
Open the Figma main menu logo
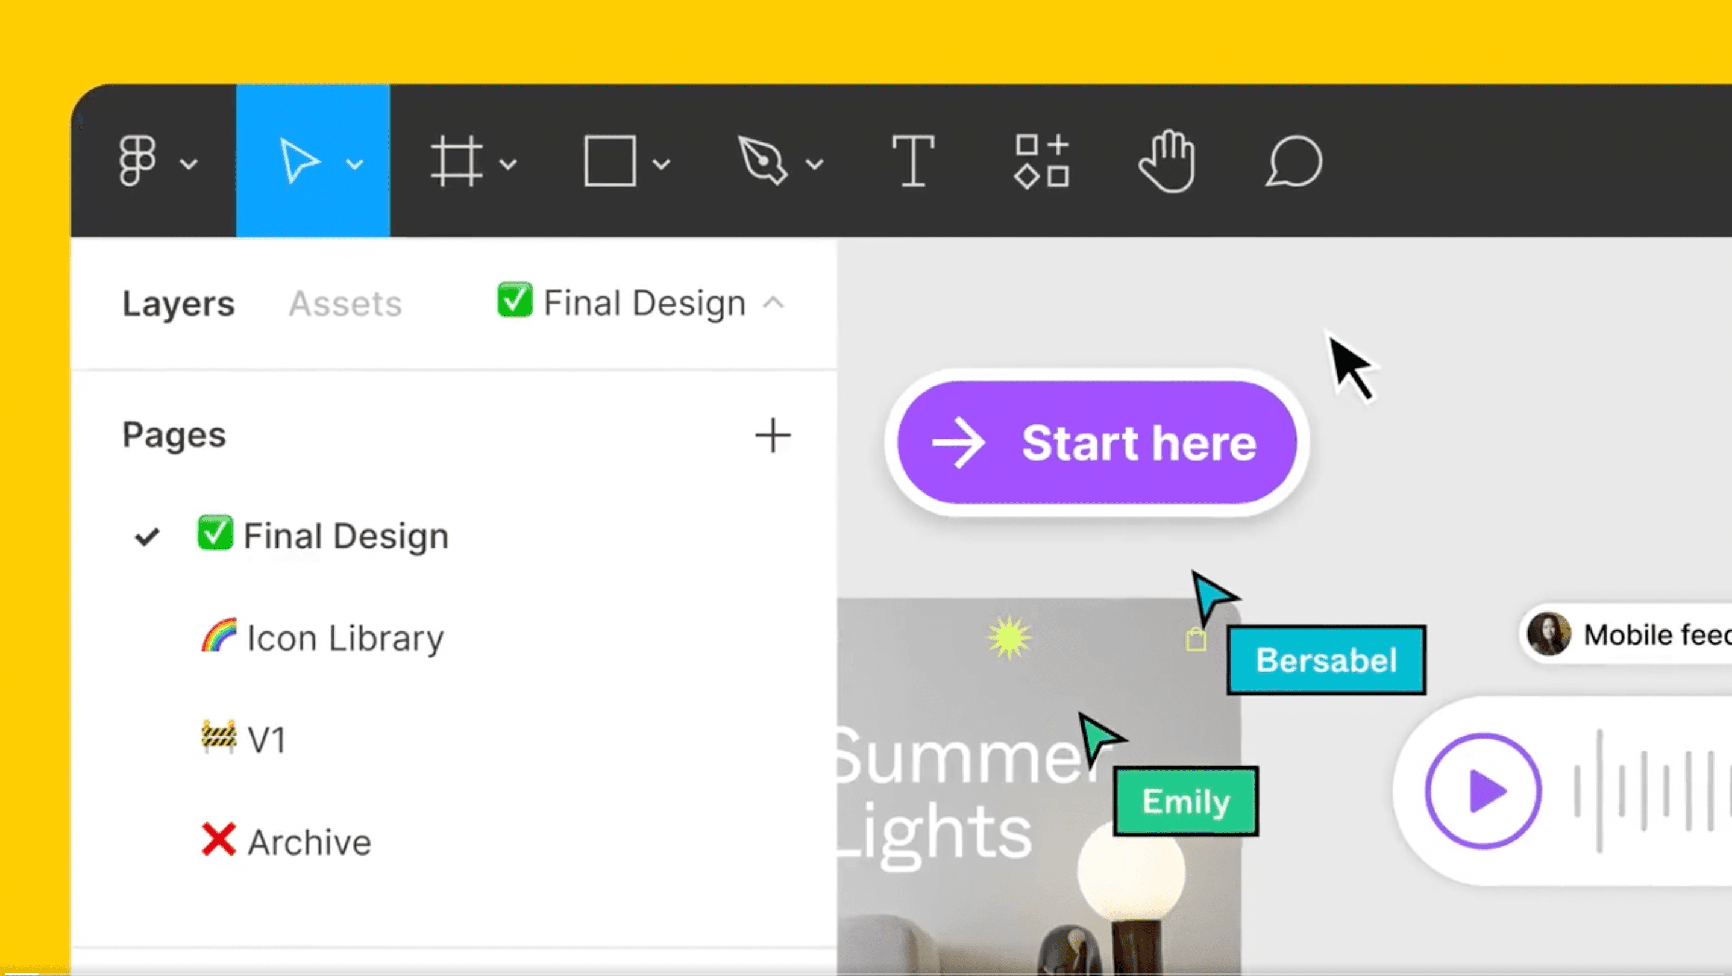coord(138,161)
